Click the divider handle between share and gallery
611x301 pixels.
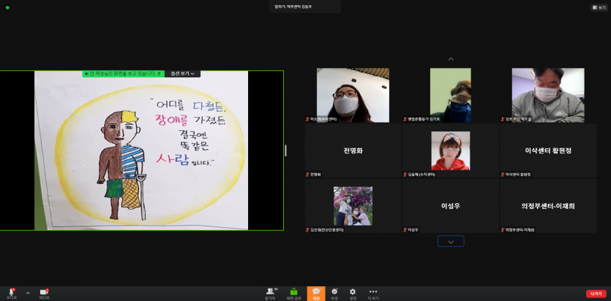pyautogui.click(x=285, y=150)
